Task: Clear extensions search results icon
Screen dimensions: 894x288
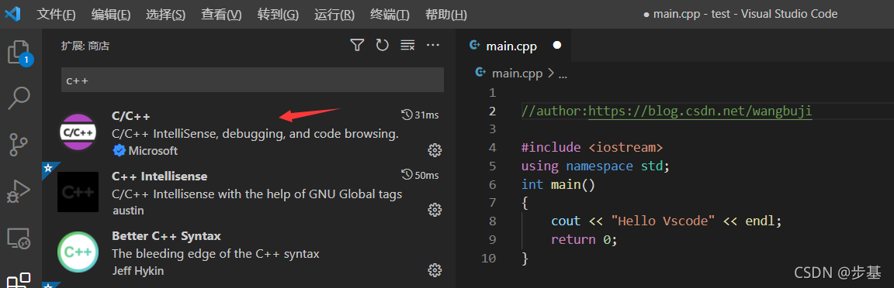Action: click(407, 45)
